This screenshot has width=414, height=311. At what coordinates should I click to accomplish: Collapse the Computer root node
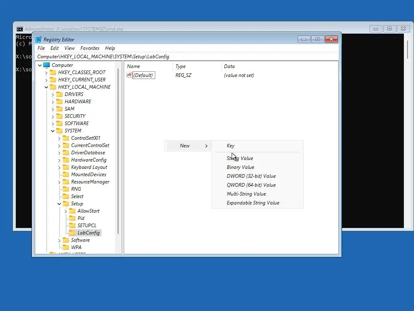click(x=40, y=65)
